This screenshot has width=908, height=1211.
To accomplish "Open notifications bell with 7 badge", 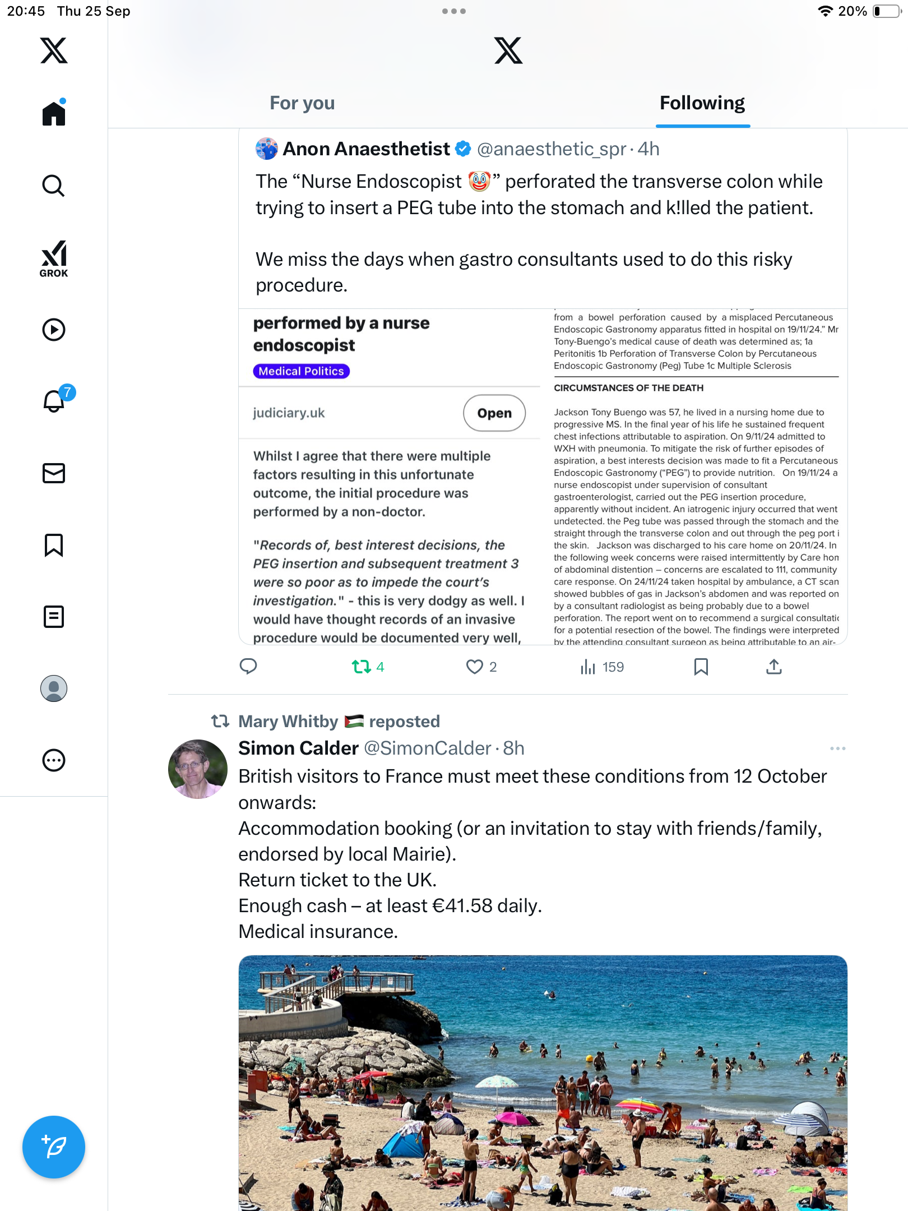I will click(x=55, y=401).
